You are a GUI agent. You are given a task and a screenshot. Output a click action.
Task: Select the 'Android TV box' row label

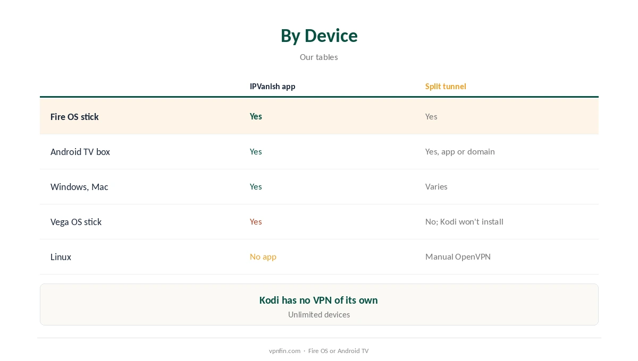click(x=80, y=152)
